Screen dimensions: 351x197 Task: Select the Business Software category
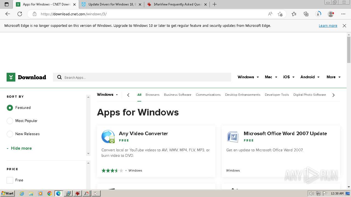[178, 95]
